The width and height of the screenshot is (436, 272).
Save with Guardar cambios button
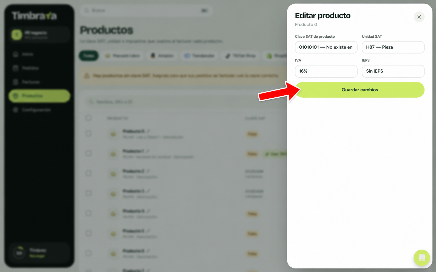(360, 90)
